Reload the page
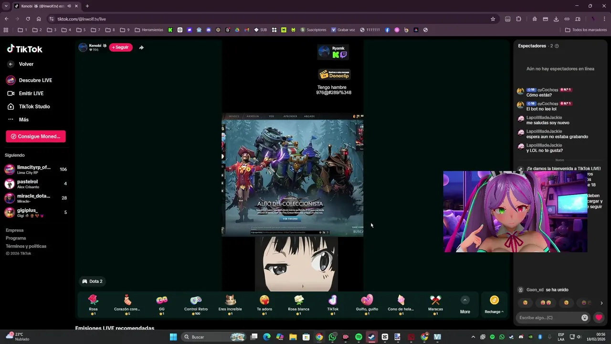 coord(28,19)
